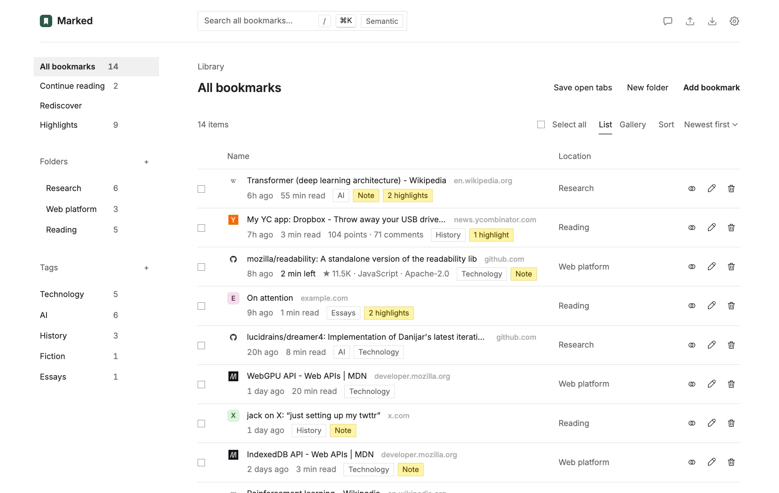Screen dimensions: 779x493
Task: Delete the WebGPU API bookmark
Action: pyautogui.click(x=731, y=384)
